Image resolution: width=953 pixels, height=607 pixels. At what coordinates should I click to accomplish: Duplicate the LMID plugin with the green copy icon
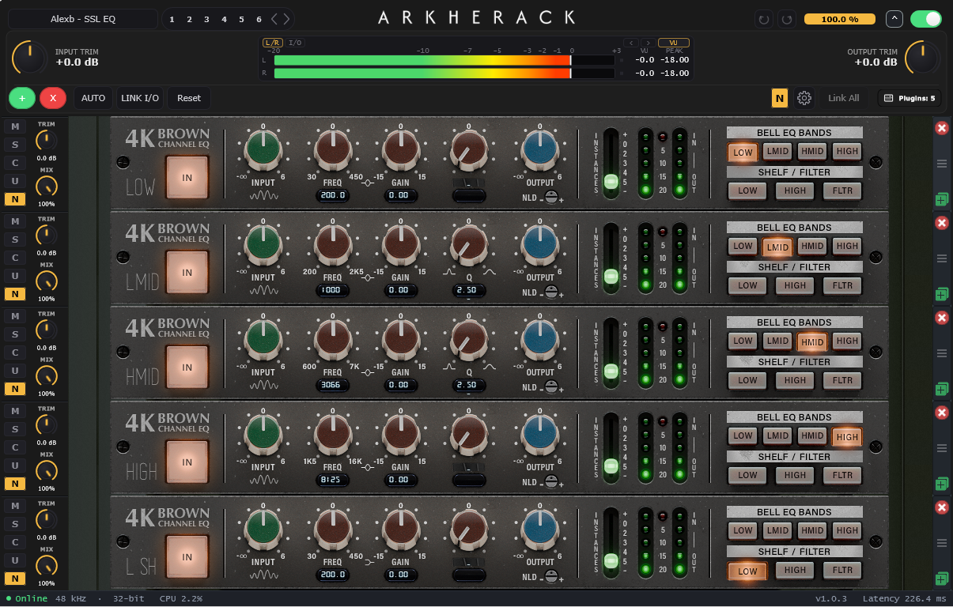pos(941,294)
